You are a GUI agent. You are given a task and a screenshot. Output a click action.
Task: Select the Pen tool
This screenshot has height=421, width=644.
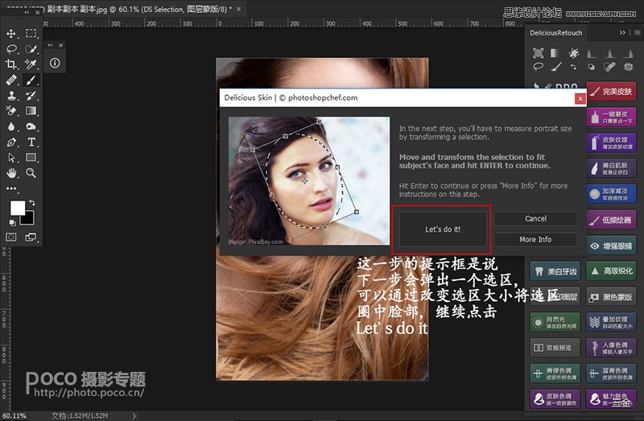click(11, 142)
